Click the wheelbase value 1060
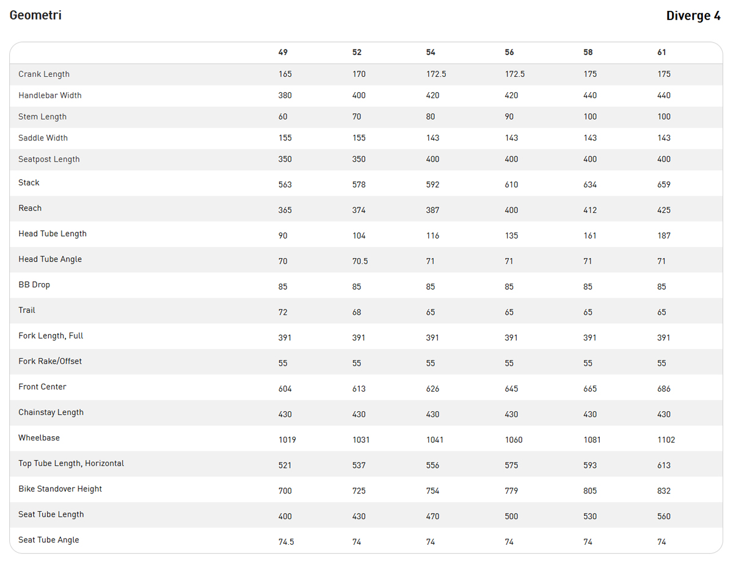This screenshot has height=571, width=733. pos(514,440)
